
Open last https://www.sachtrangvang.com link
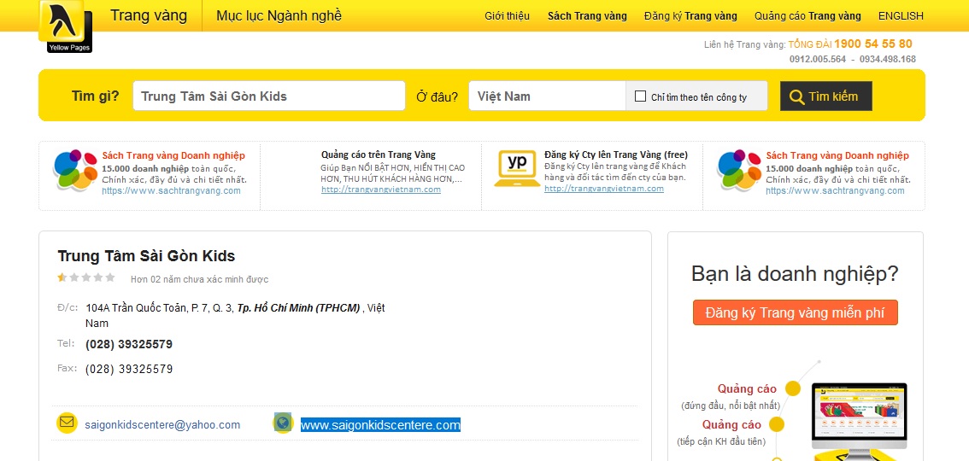[835, 190]
